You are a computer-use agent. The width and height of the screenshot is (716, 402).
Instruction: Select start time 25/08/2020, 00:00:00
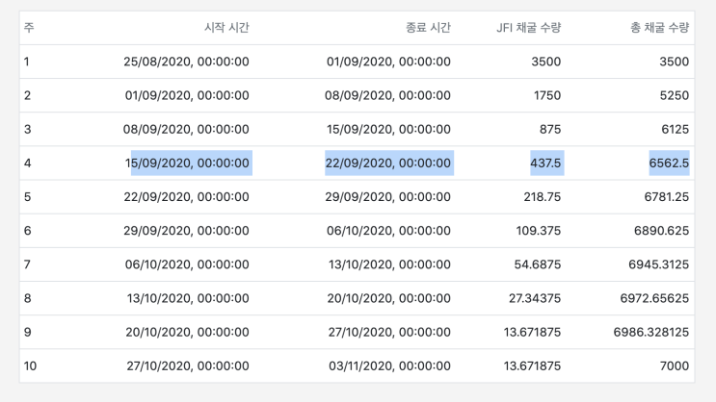pos(186,62)
